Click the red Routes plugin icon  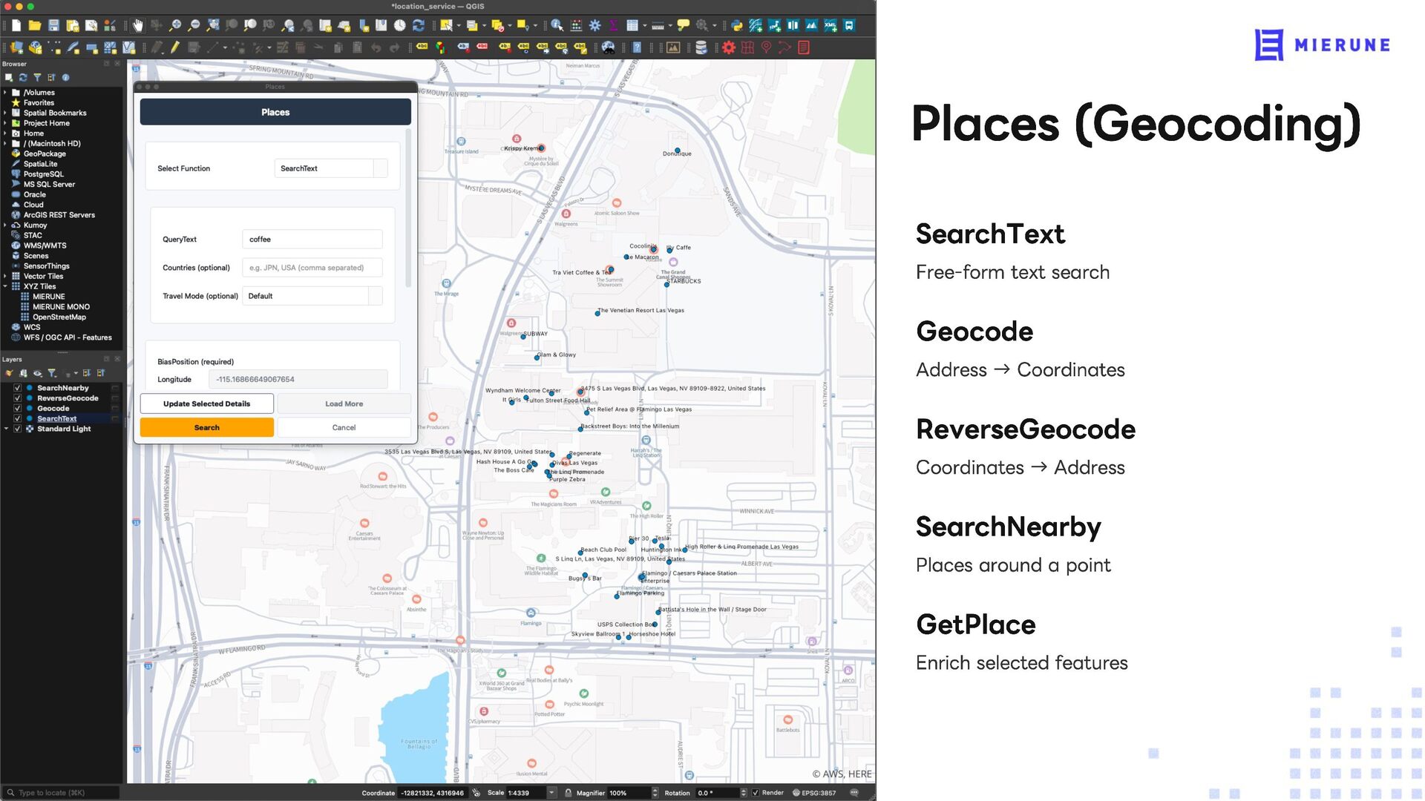(784, 47)
